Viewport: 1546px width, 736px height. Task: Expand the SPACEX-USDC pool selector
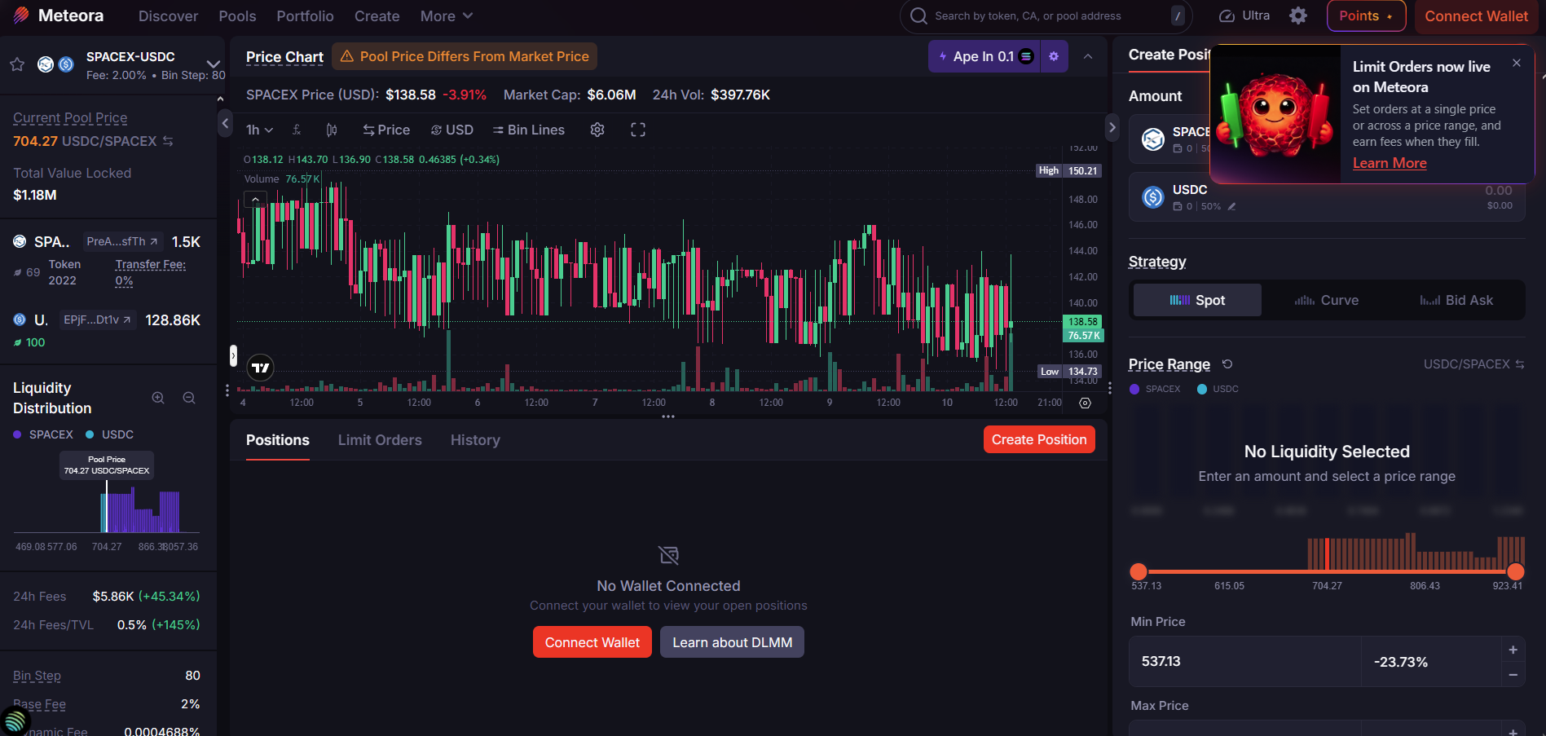214,64
